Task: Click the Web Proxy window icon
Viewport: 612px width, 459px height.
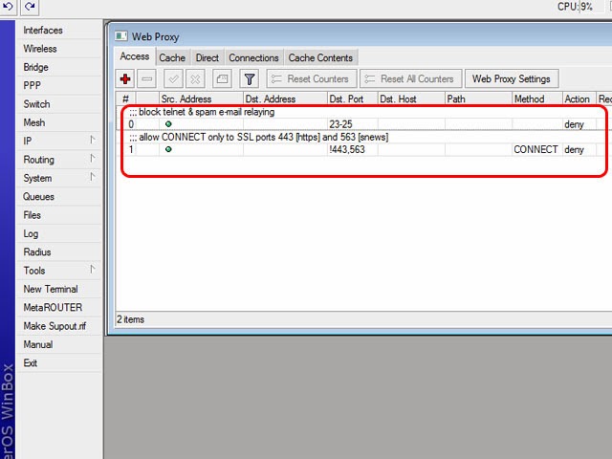Action: click(121, 36)
